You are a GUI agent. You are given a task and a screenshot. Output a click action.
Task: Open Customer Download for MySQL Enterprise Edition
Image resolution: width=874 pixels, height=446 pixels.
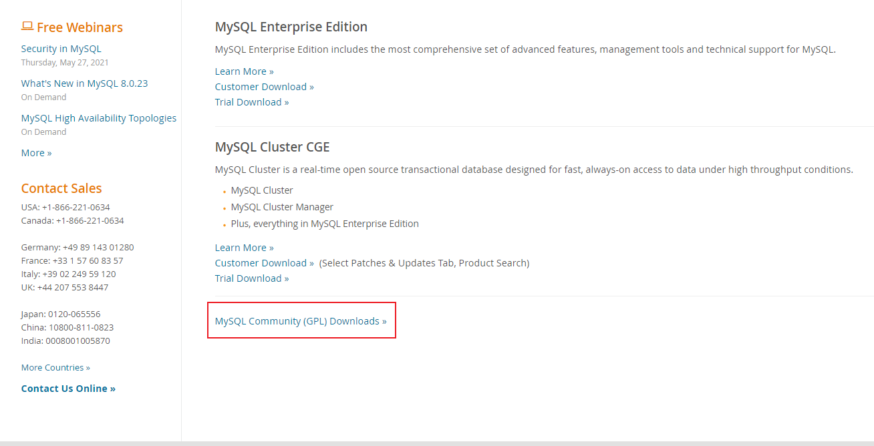click(x=264, y=86)
